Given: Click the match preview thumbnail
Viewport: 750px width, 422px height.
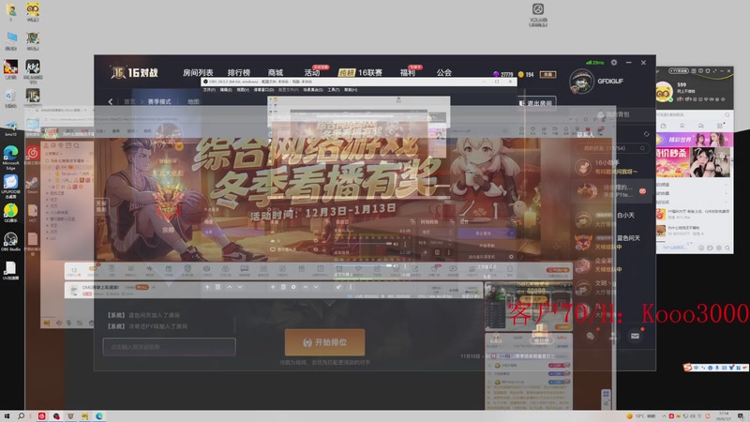Looking at the screenshot, I should tap(529, 307).
